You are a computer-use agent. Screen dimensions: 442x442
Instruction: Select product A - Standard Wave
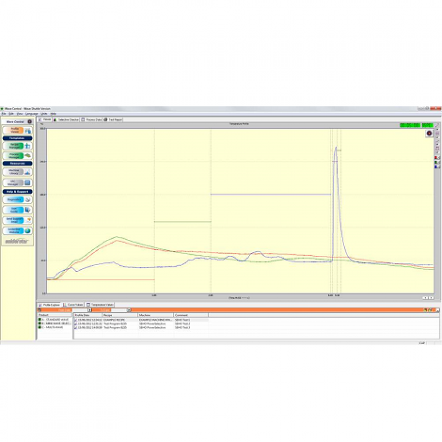tap(54, 320)
